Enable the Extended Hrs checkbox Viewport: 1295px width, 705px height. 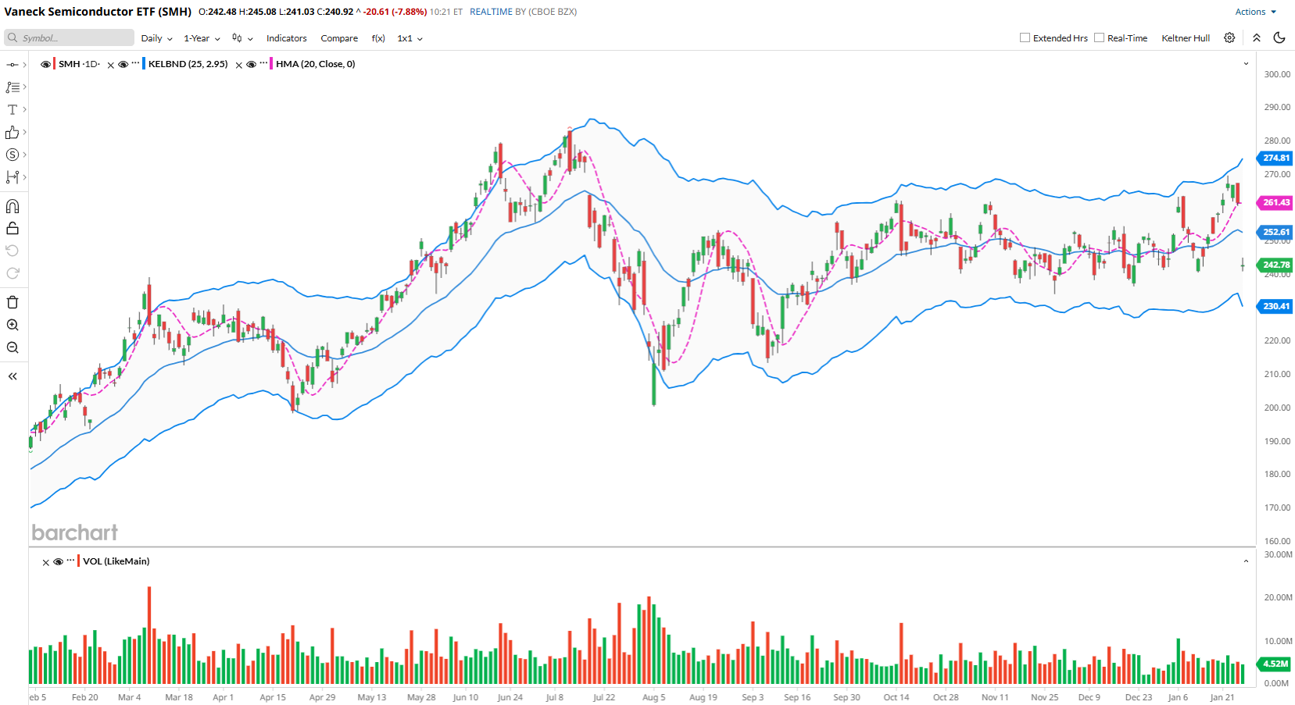pyautogui.click(x=1025, y=37)
